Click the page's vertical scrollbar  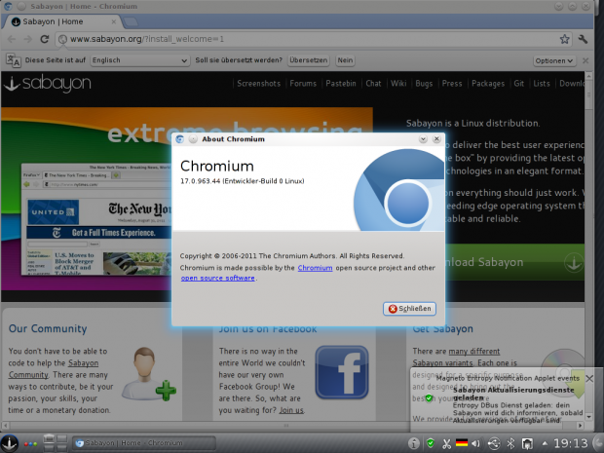588,246
